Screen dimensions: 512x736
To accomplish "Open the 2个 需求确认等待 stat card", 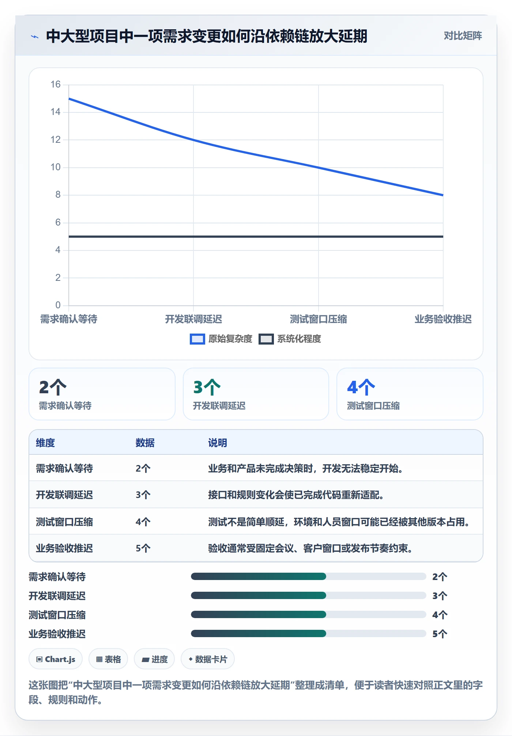I will [102, 394].
